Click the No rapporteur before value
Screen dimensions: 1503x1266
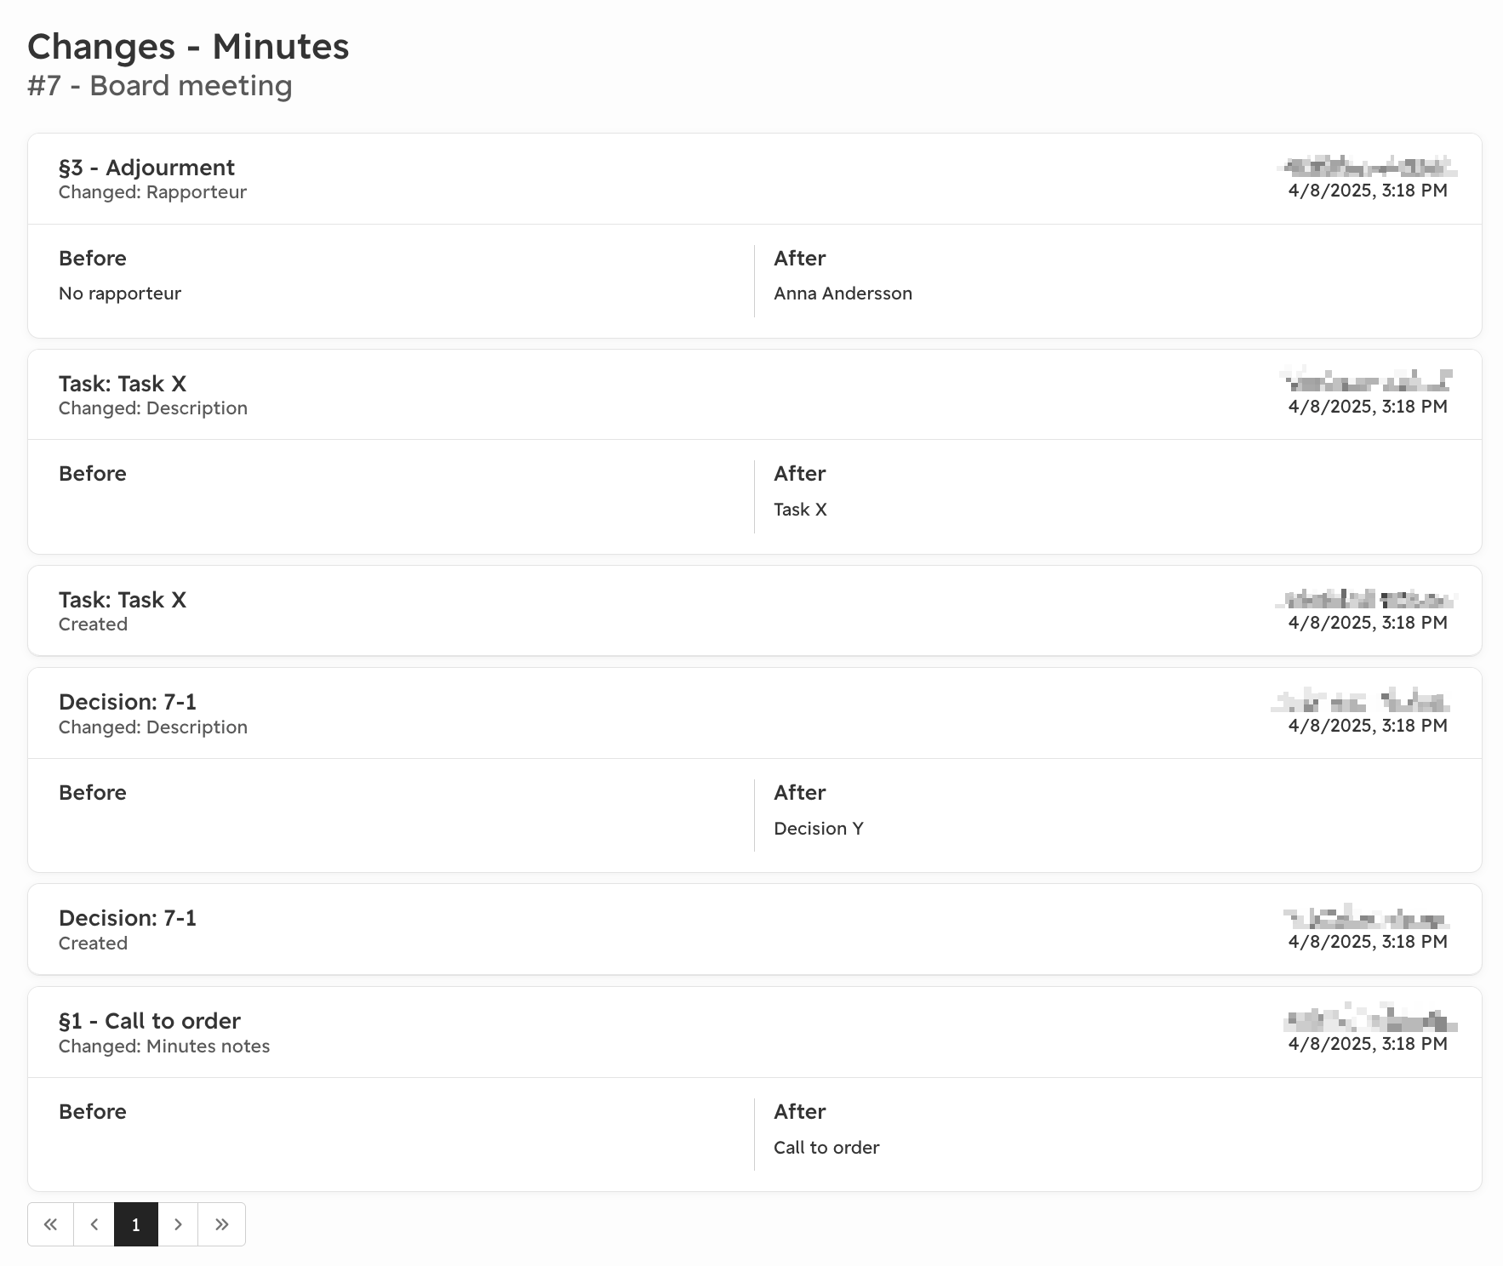tap(120, 294)
